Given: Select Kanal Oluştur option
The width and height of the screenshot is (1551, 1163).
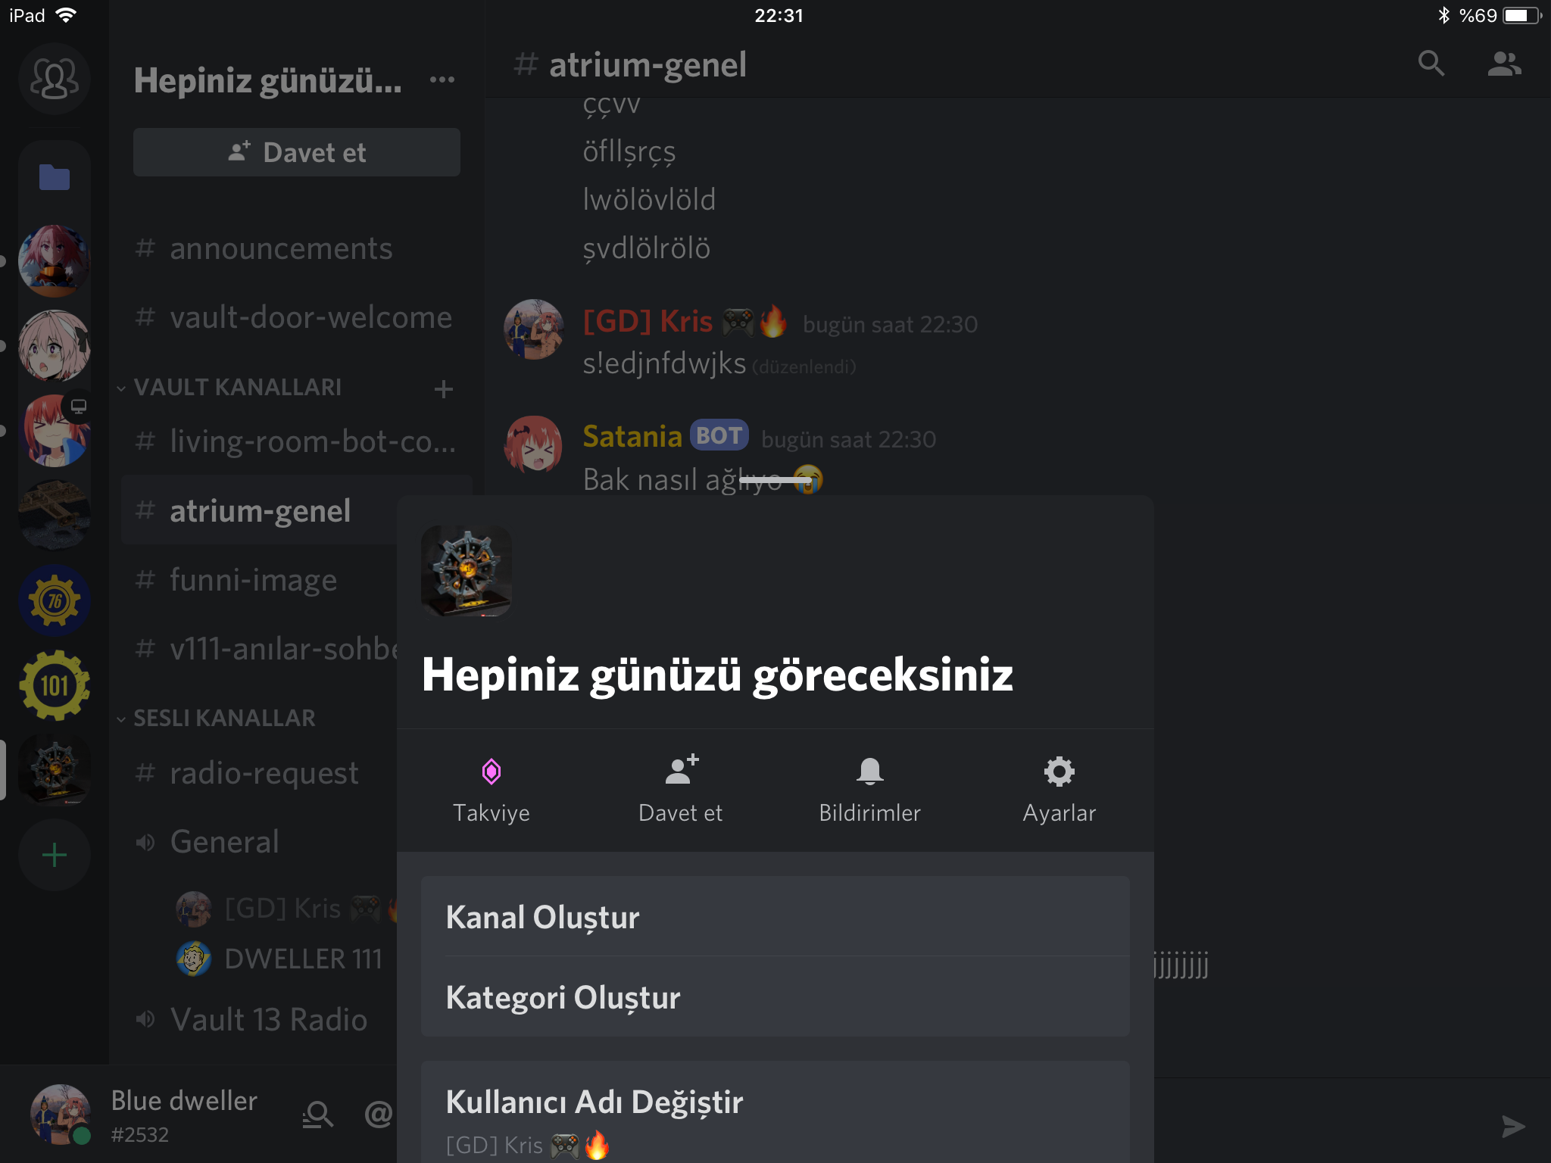Looking at the screenshot, I should point(775,916).
